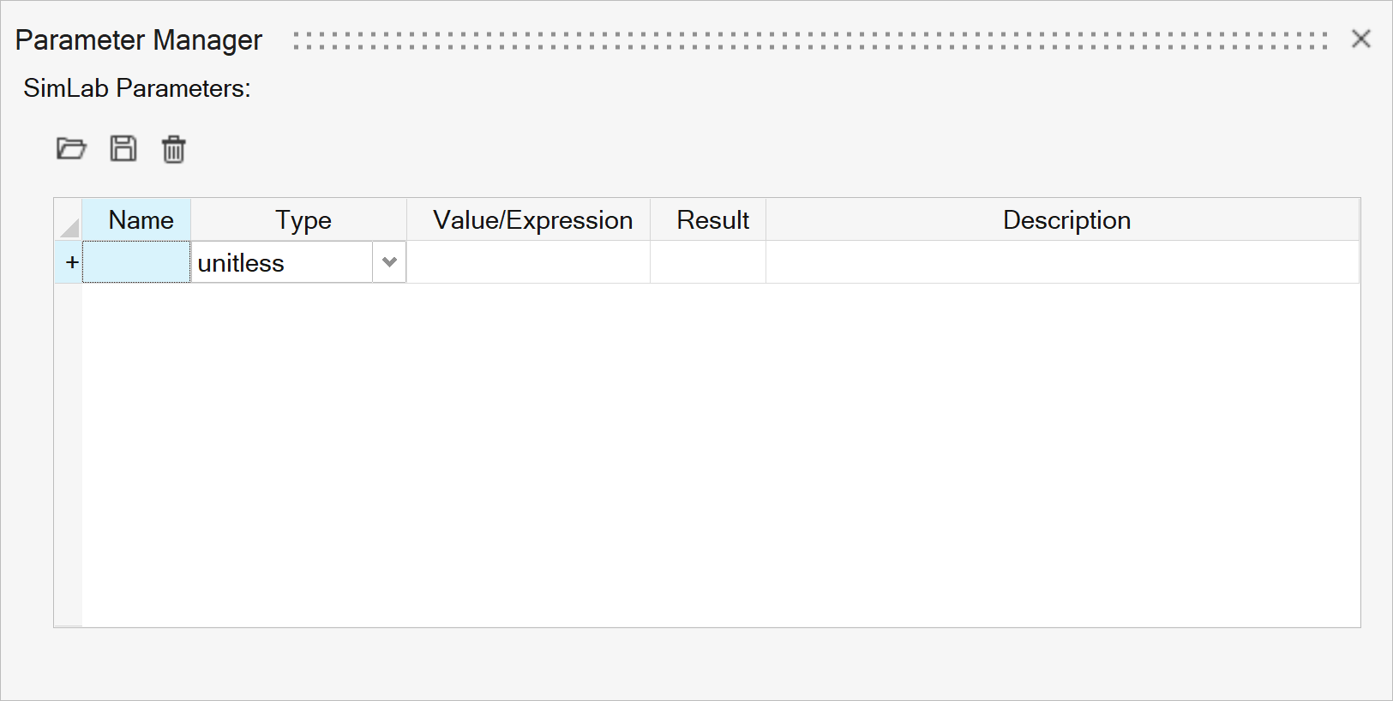Click the Description column header
Screen dimensions: 1393x701
[1066, 220]
